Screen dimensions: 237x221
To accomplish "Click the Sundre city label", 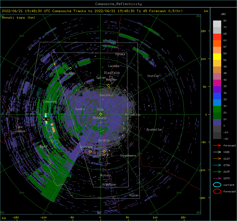I will [x=80, y=109].
